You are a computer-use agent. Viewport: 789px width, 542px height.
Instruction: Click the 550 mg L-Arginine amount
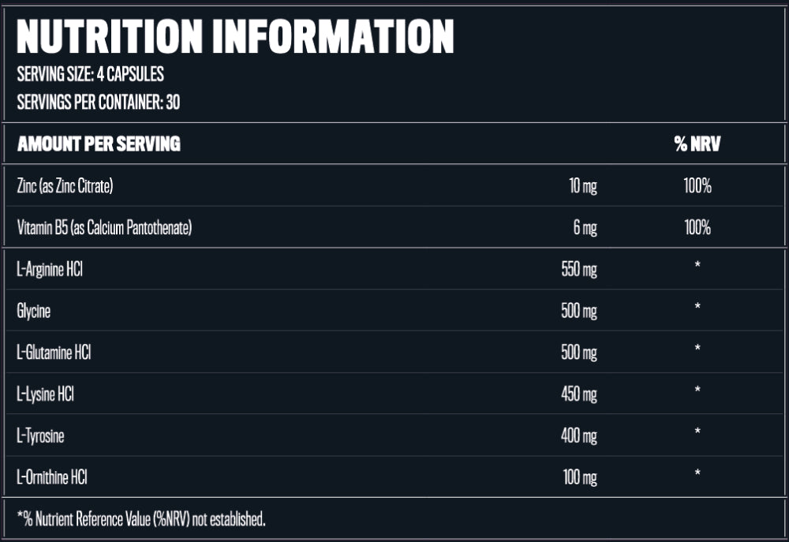[x=578, y=270]
